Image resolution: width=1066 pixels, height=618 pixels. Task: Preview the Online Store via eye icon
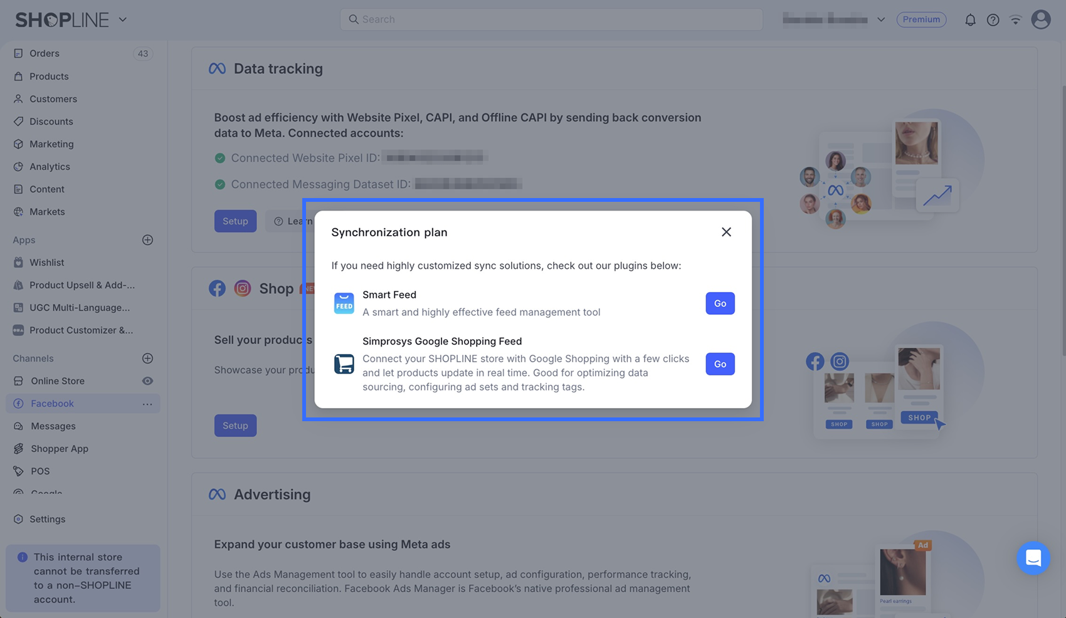[x=147, y=381]
